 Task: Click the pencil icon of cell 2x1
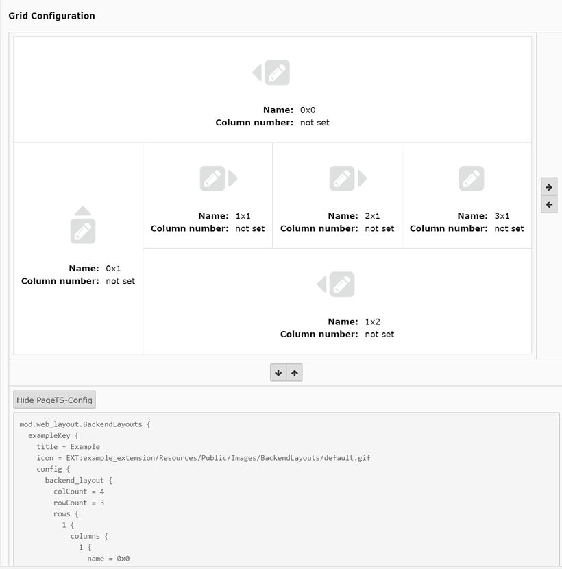(x=342, y=178)
